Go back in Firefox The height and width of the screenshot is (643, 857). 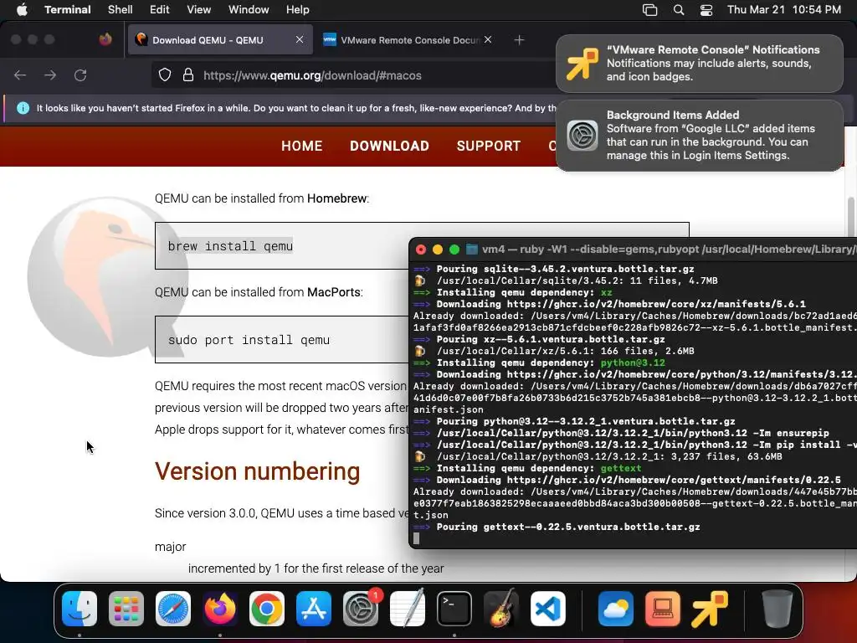tap(20, 75)
